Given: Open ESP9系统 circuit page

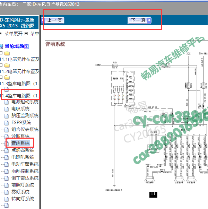Looking at the screenshot, I should point(21,122).
